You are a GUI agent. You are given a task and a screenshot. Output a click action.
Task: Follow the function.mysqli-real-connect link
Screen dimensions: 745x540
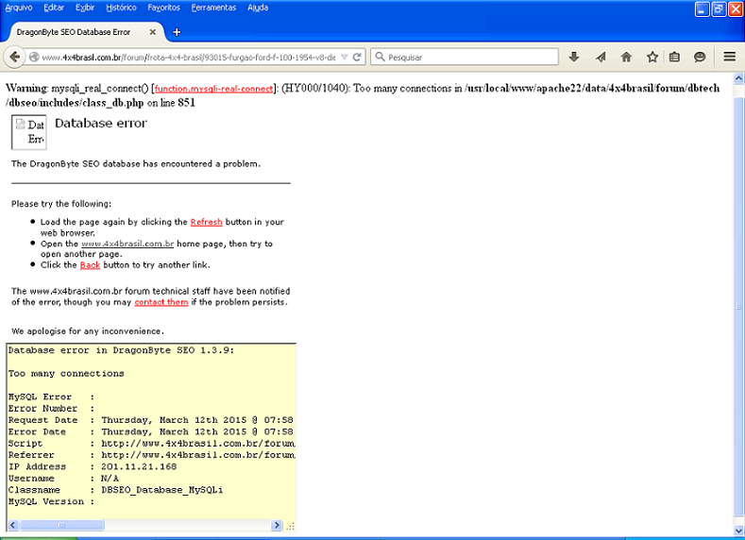[x=213, y=89]
